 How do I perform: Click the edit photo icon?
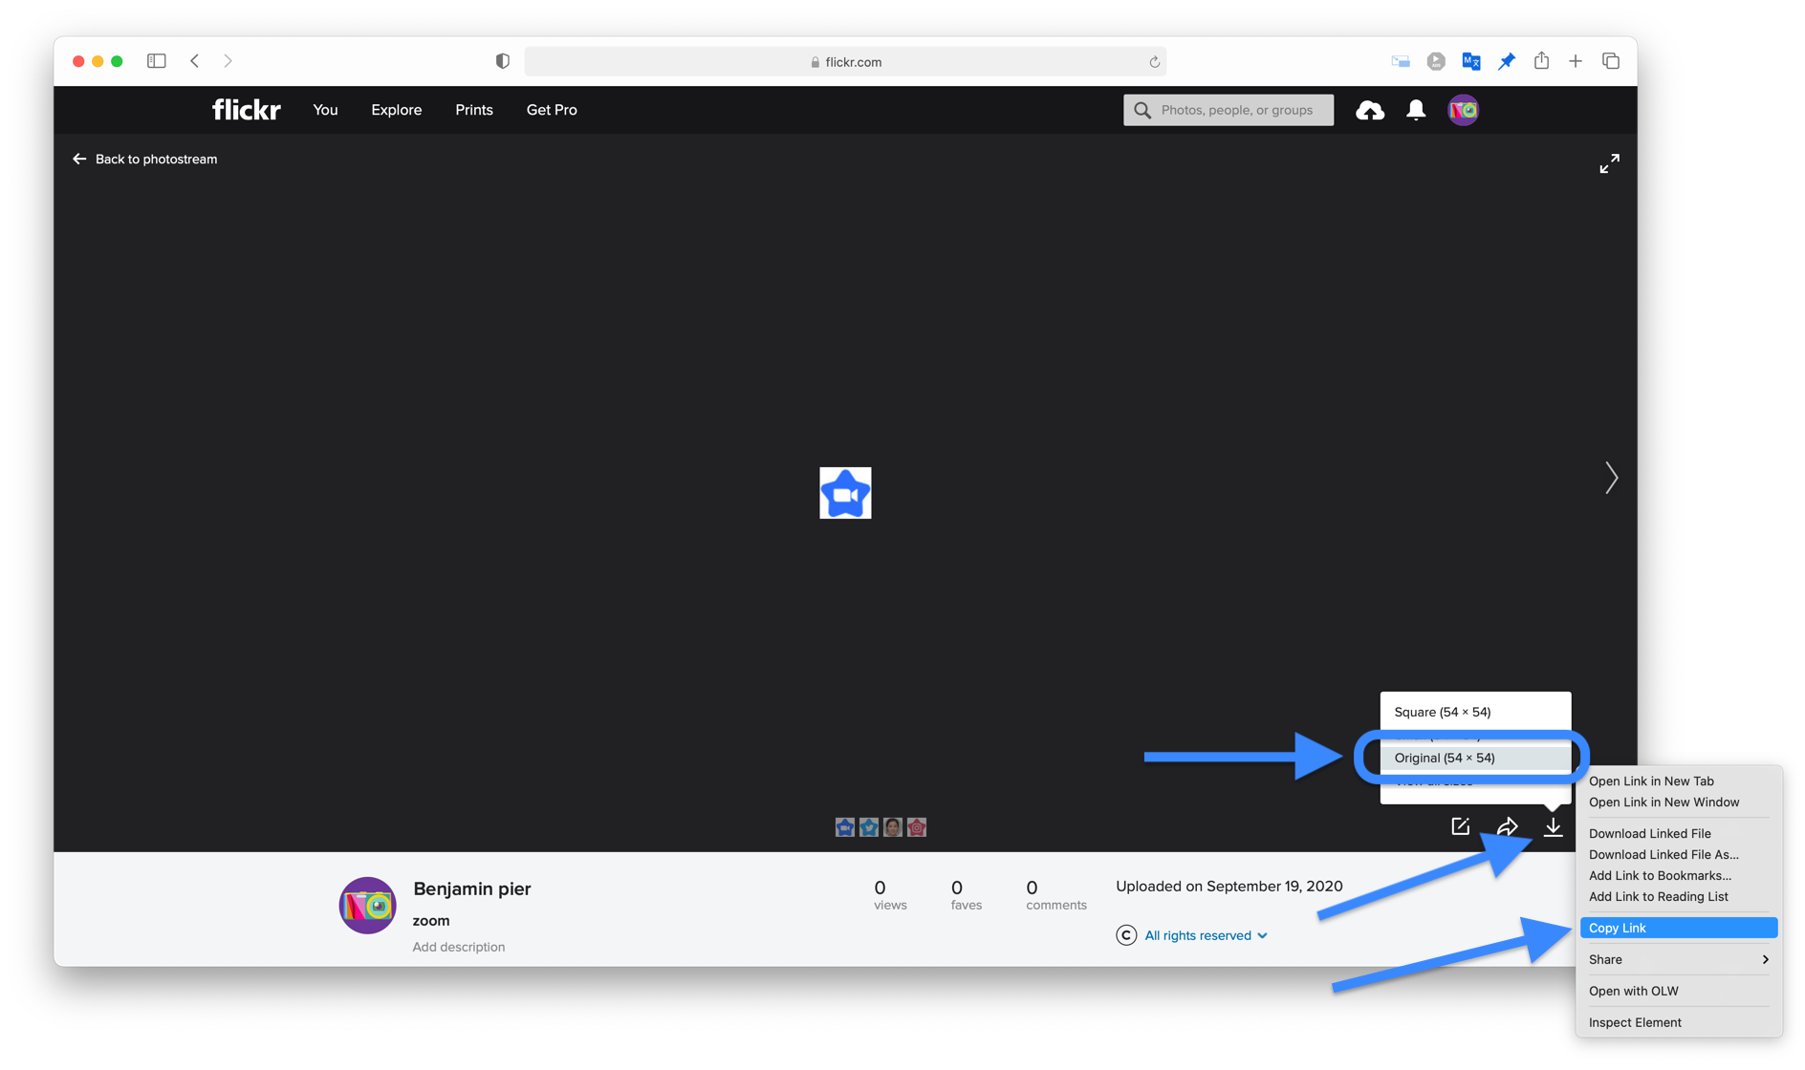pos(1460,826)
